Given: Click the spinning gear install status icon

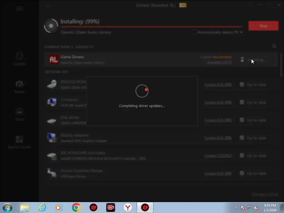Looking at the screenshot, I should [51, 26].
